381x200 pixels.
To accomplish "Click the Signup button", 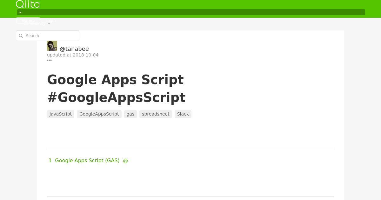I will [28, 20].
